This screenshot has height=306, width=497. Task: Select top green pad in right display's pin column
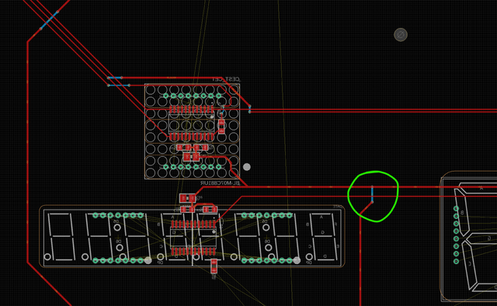(x=456, y=208)
